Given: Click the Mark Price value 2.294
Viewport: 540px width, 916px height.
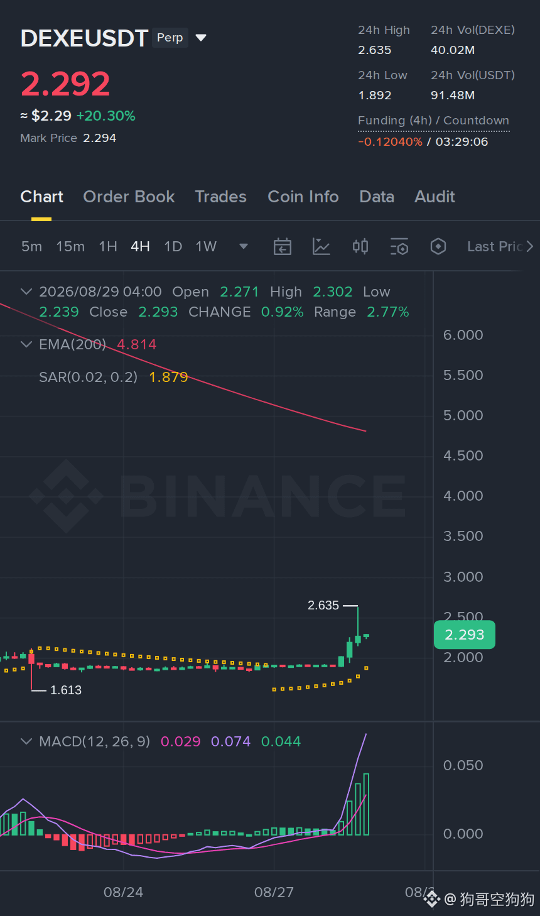Looking at the screenshot, I should pyautogui.click(x=100, y=138).
